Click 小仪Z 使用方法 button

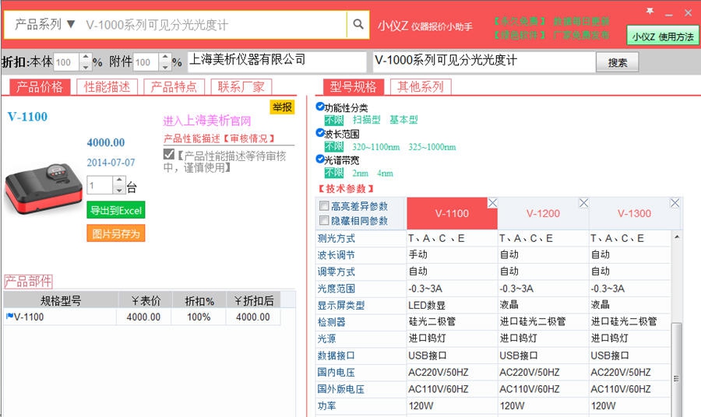663,37
